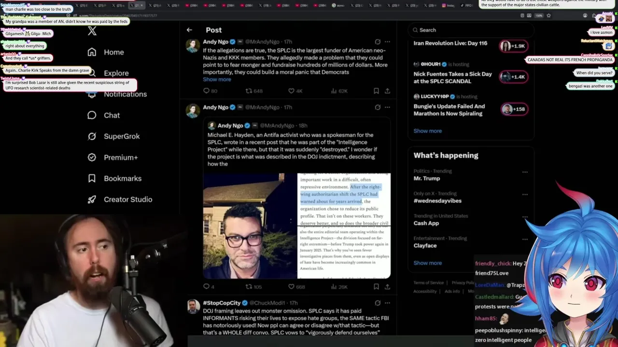Click the 0HOUR1 host name

coord(431,64)
